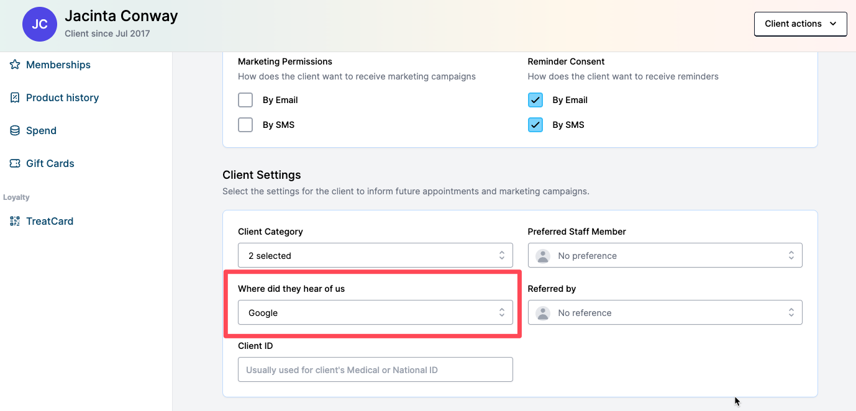Open the Where did they hear of us dropdown
This screenshot has width=856, height=411.
[375, 312]
